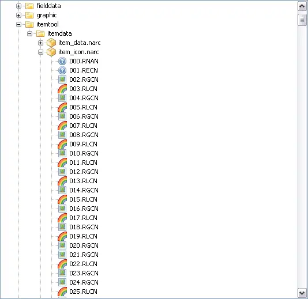Image resolution: width=308 pixels, height=299 pixels.
Task: Click the folder icon of itemdata
Action: pyautogui.click(x=40, y=33)
